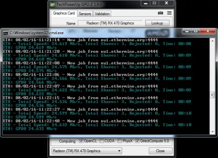Click cmd.exe scrollbar up arrow
218x158 pixels.
click(212, 41)
